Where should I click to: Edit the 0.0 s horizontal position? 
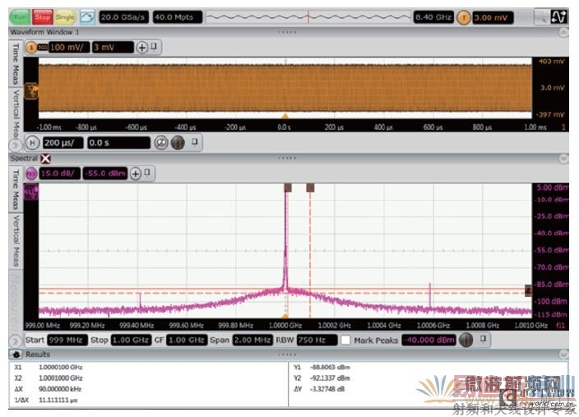pos(119,143)
